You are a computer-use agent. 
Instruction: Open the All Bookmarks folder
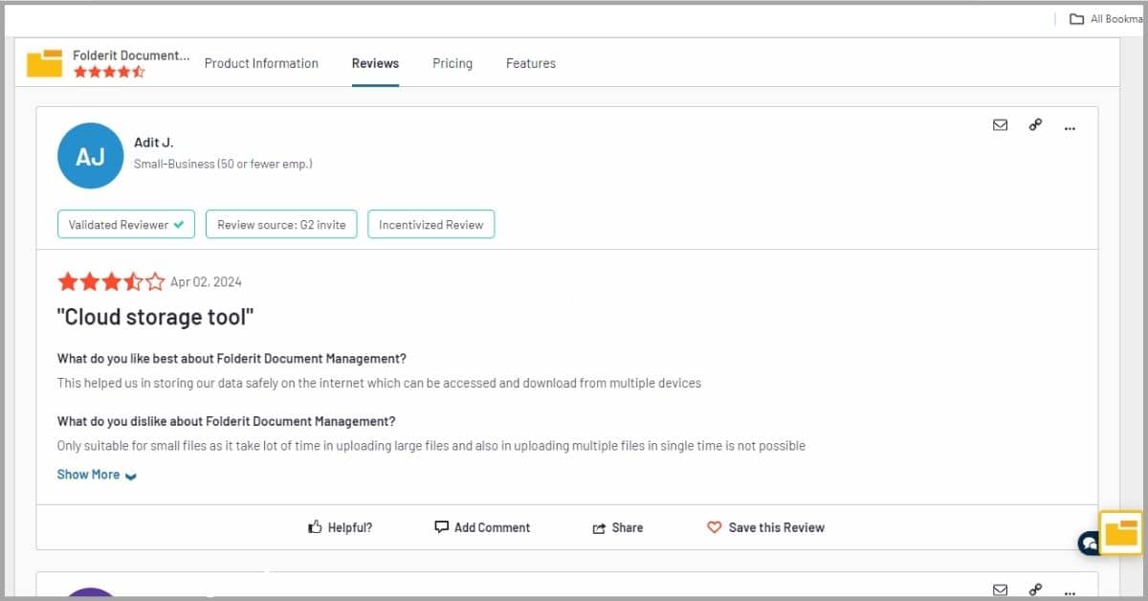tap(1106, 18)
